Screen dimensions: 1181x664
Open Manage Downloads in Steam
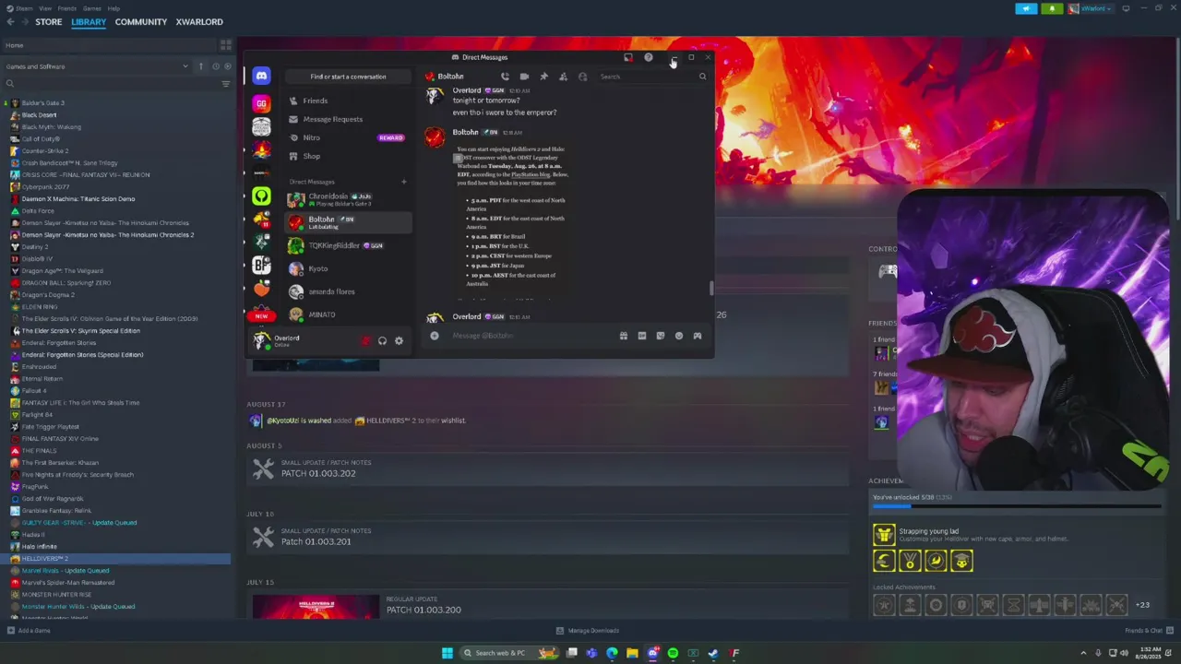tap(588, 631)
